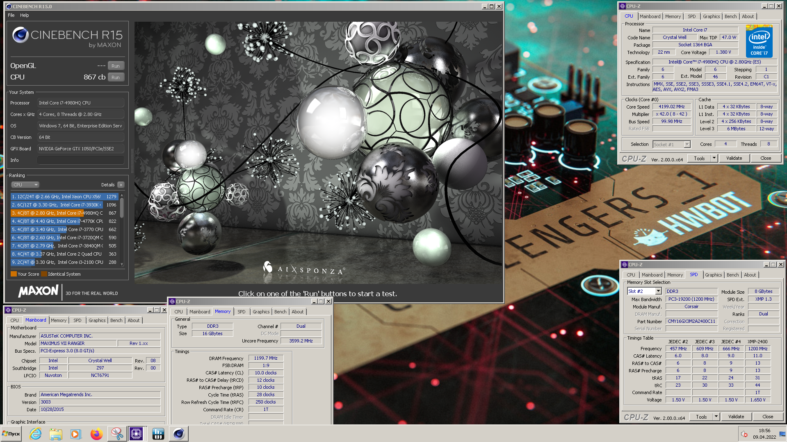Image resolution: width=787 pixels, height=442 pixels.
Task: Minimize the CPU-Z Memory window
Action: (x=314, y=301)
